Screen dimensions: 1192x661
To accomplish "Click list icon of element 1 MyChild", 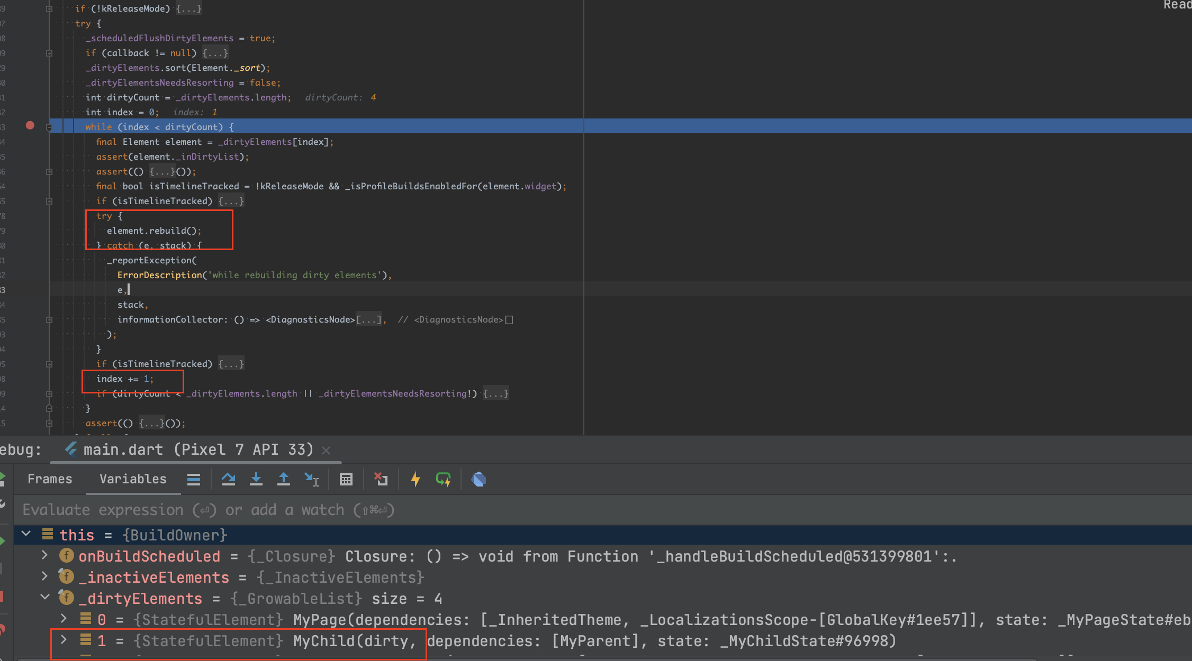I will click(x=86, y=640).
